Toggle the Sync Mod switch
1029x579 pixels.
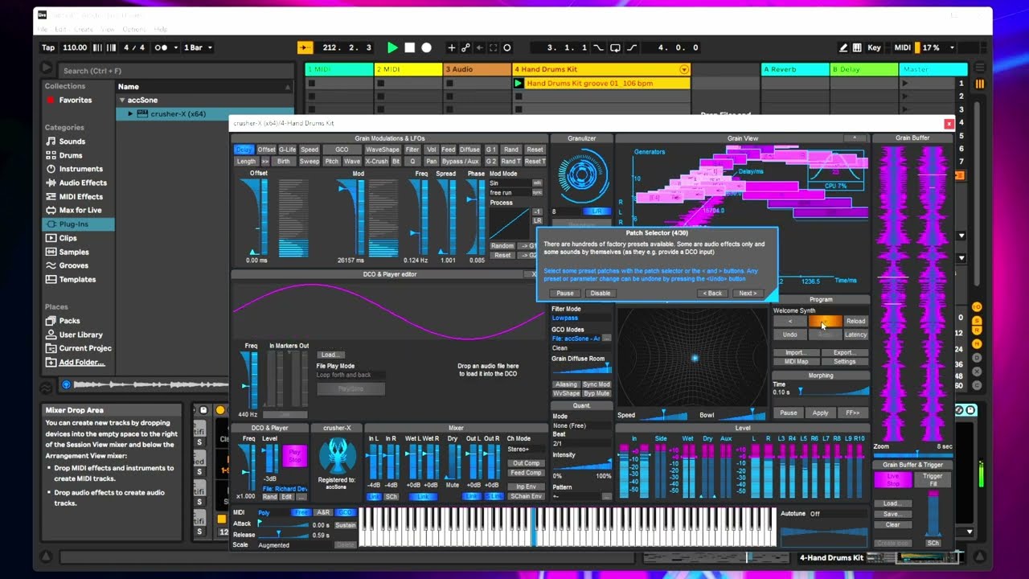(x=596, y=384)
